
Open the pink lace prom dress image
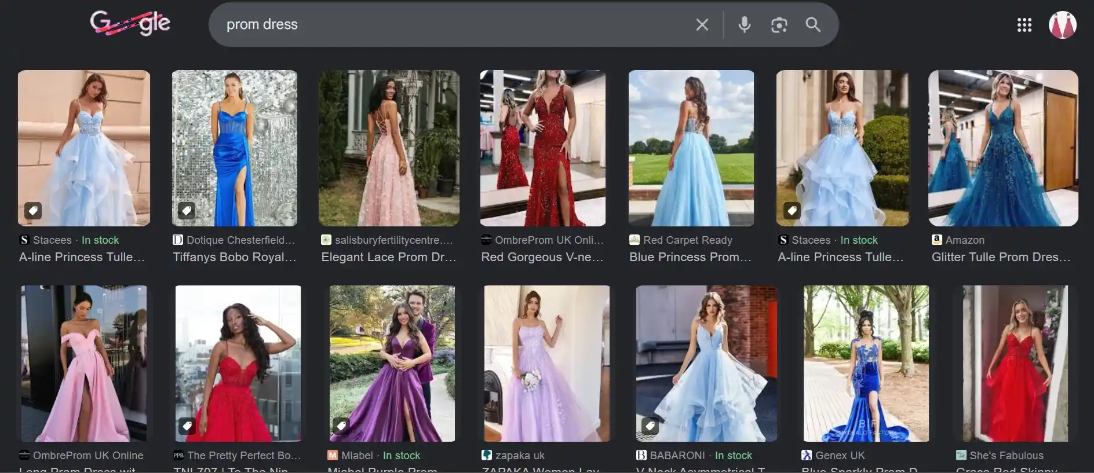389,148
